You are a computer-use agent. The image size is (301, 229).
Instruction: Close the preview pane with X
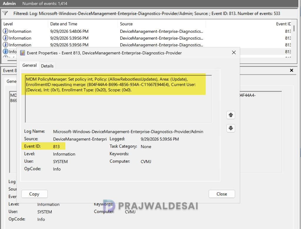pyautogui.click(x=291, y=70)
